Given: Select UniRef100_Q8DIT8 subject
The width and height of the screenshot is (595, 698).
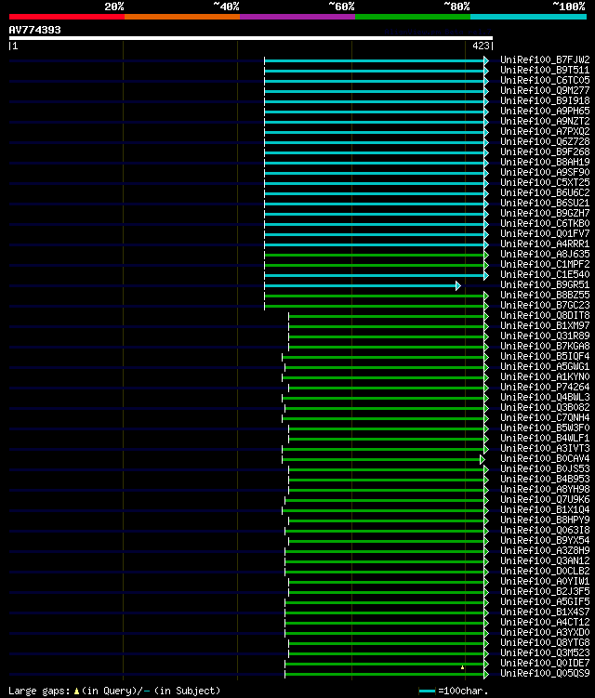Looking at the screenshot, I should pos(545,316).
